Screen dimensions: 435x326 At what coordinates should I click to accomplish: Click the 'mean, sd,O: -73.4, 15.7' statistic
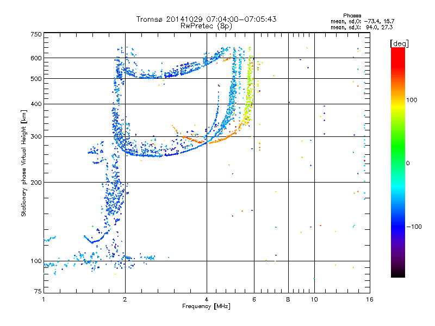[x=362, y=21]
